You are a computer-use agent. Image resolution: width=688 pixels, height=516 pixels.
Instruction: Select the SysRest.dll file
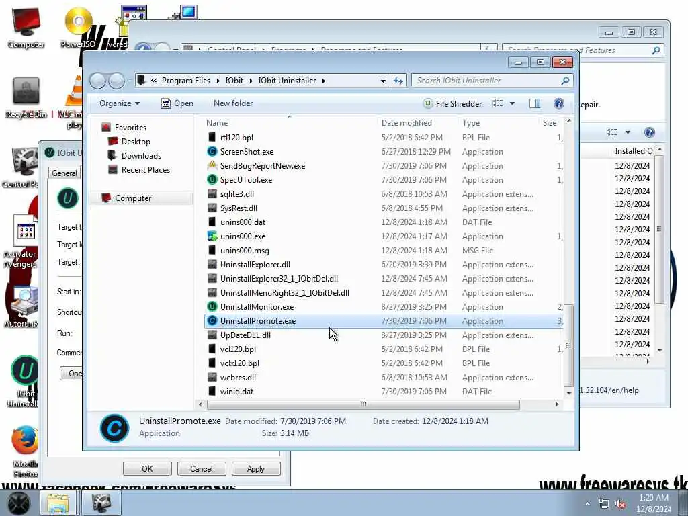[384, 208]
